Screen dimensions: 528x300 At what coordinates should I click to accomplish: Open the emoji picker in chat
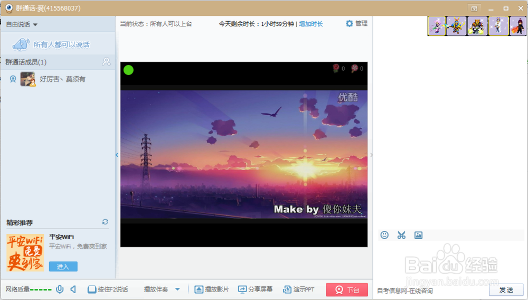click(x=384, y=235)
